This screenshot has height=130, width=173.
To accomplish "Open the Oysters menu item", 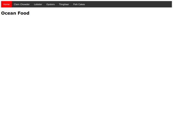I will point(50,4).
